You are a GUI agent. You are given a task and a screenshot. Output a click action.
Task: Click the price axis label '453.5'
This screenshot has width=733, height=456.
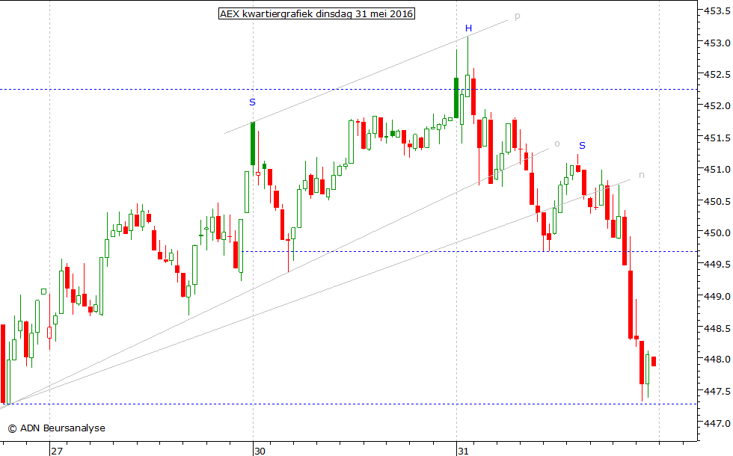click(717, 11)
